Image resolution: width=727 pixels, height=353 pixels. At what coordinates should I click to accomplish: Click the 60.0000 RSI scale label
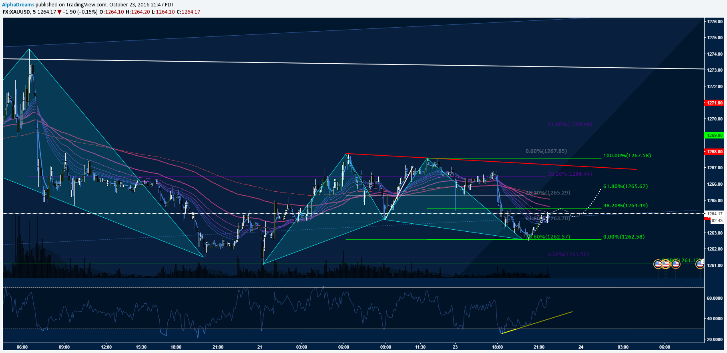[x=715, y=298]
